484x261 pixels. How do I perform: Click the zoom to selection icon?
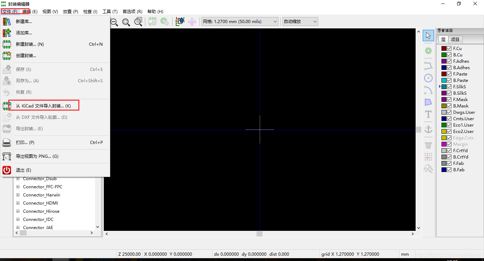[x=139, y=22]
